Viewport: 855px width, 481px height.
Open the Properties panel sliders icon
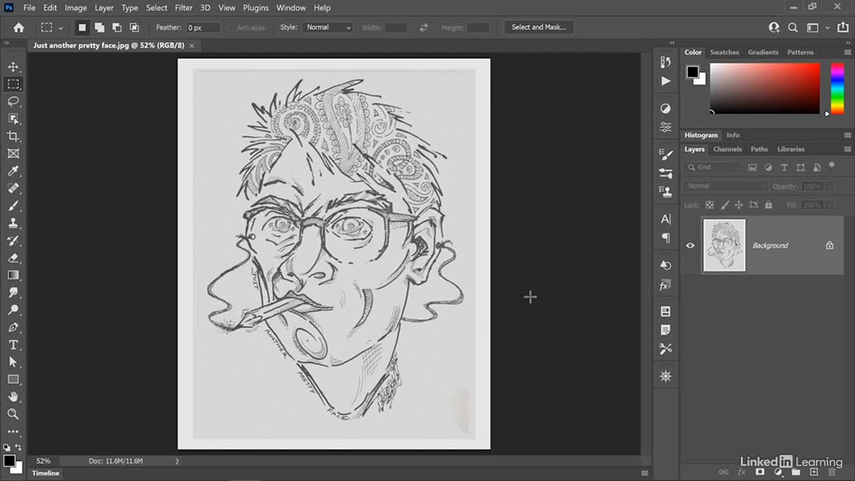click(x=665, y=127)
